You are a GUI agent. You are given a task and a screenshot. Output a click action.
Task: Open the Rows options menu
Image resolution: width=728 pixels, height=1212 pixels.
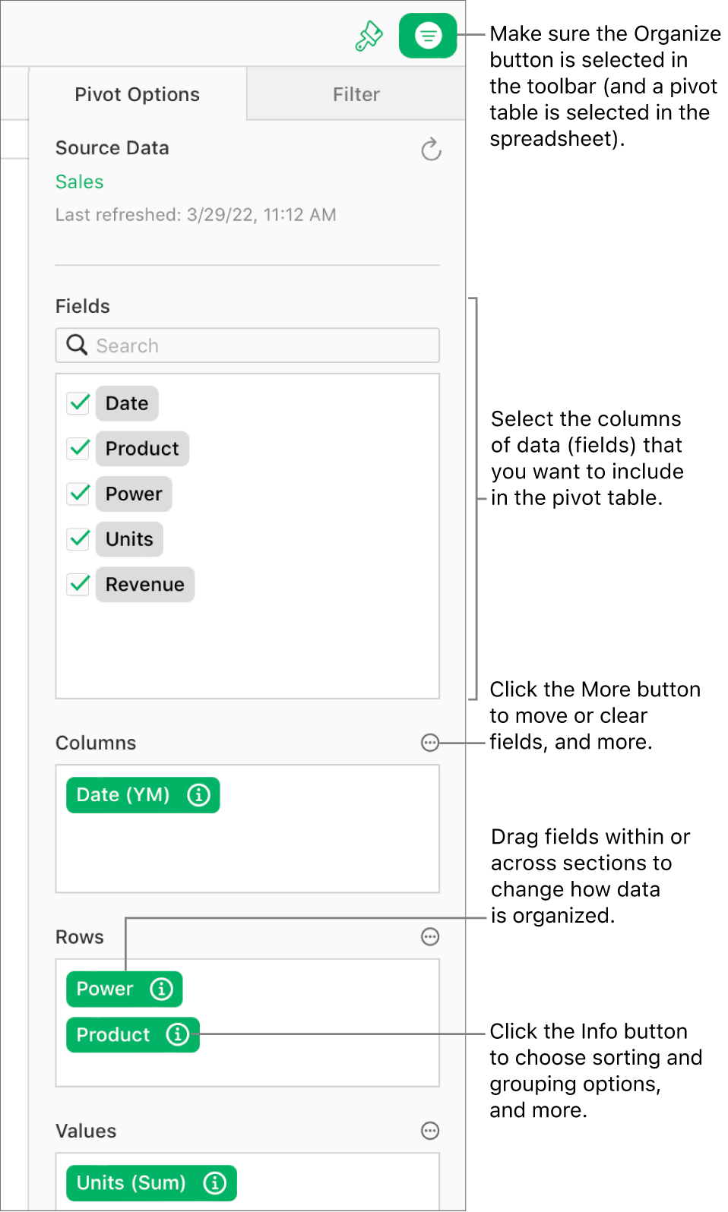[x=430, y=936]
